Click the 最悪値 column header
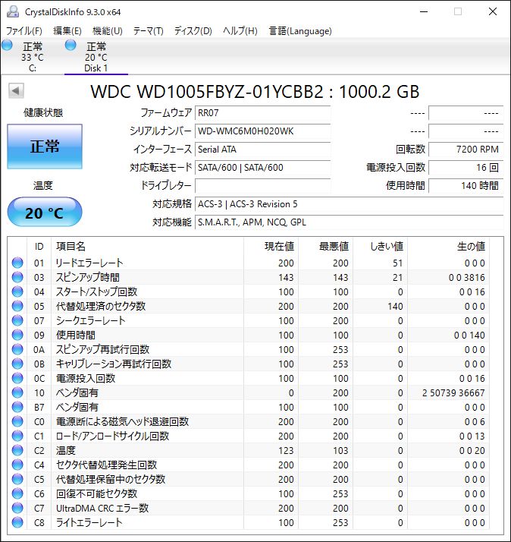511x542 pixels. tap(325, 247)
